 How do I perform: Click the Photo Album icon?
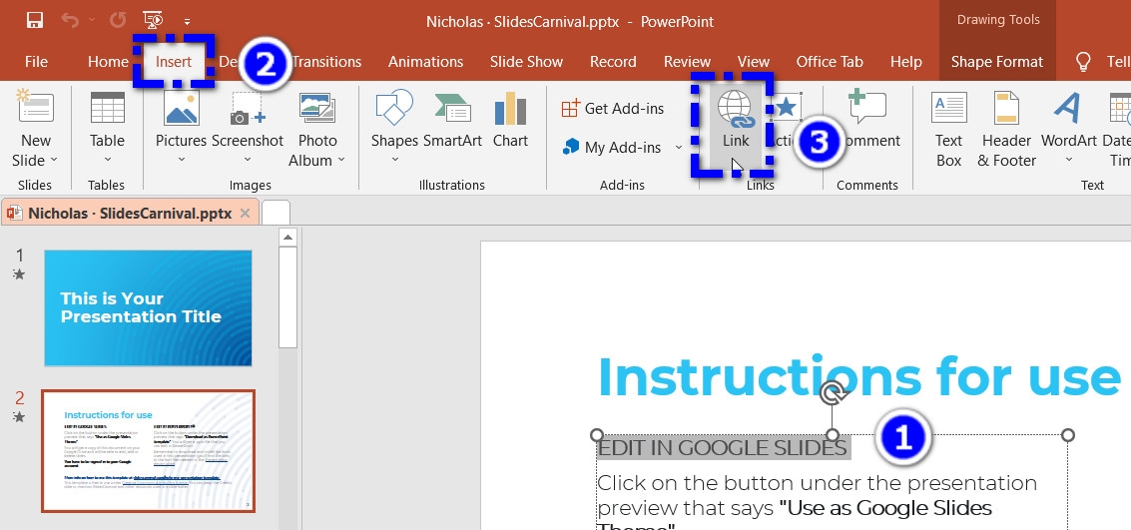[x=317, y=108]
